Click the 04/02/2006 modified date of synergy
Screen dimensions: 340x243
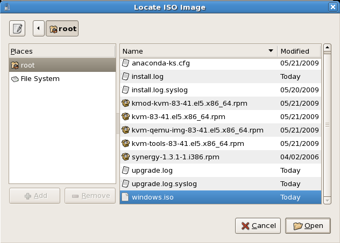(300, 157)
